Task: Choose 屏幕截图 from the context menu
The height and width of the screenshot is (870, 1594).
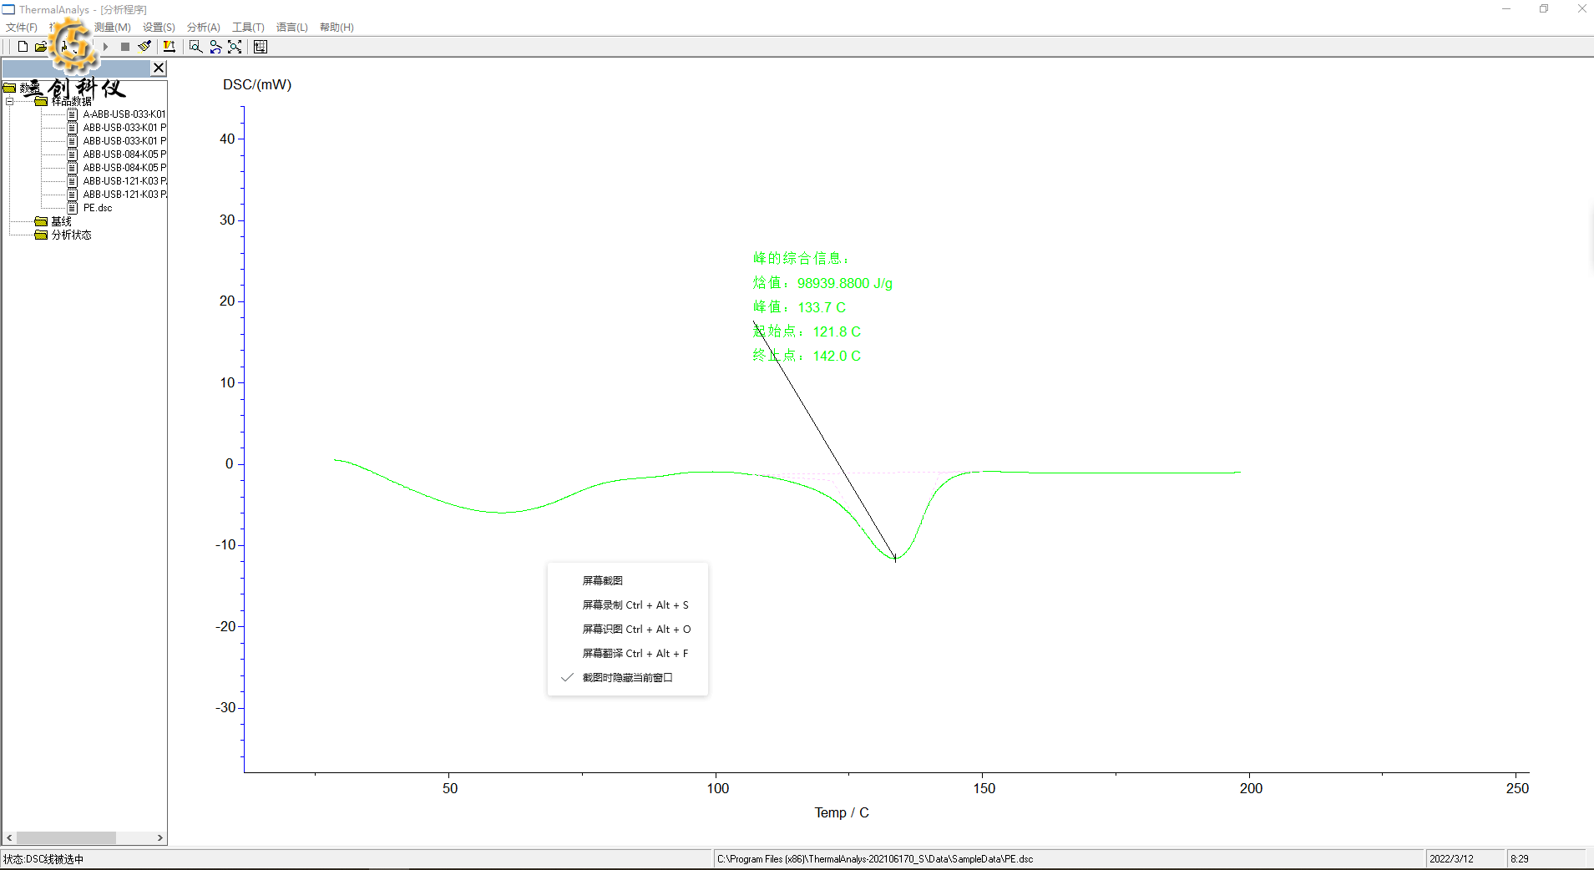Action: [602, 580]
